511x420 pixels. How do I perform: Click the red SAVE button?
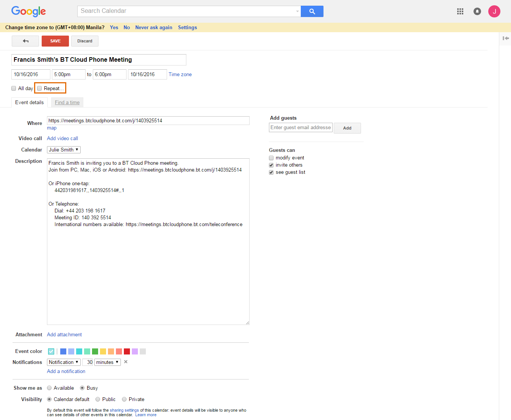tap(55, 41)
